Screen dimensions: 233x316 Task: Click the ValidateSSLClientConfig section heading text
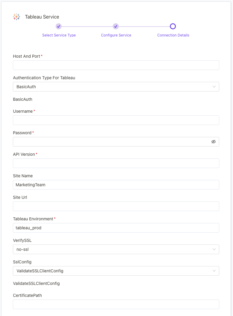[x=36, y=283]
